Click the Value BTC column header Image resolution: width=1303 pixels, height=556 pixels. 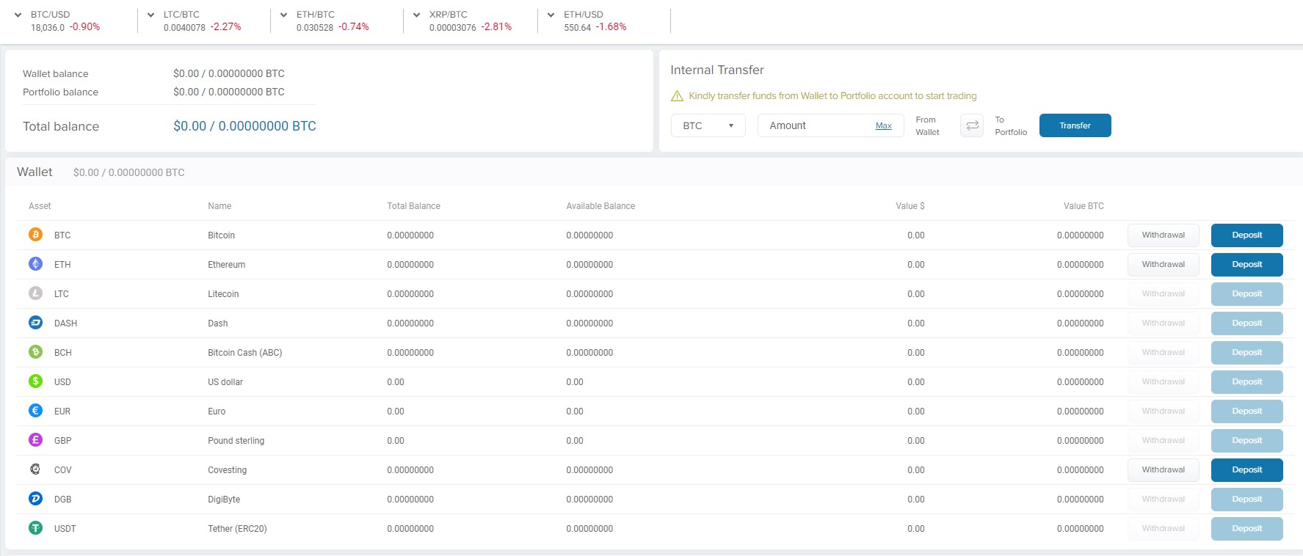pos(1084,206)
